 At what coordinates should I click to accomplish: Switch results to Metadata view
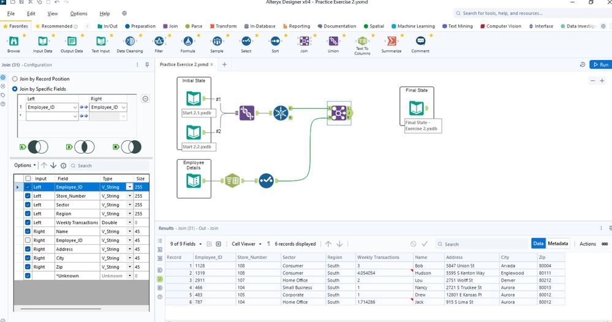pyautogui.click(x=557, y=243)
